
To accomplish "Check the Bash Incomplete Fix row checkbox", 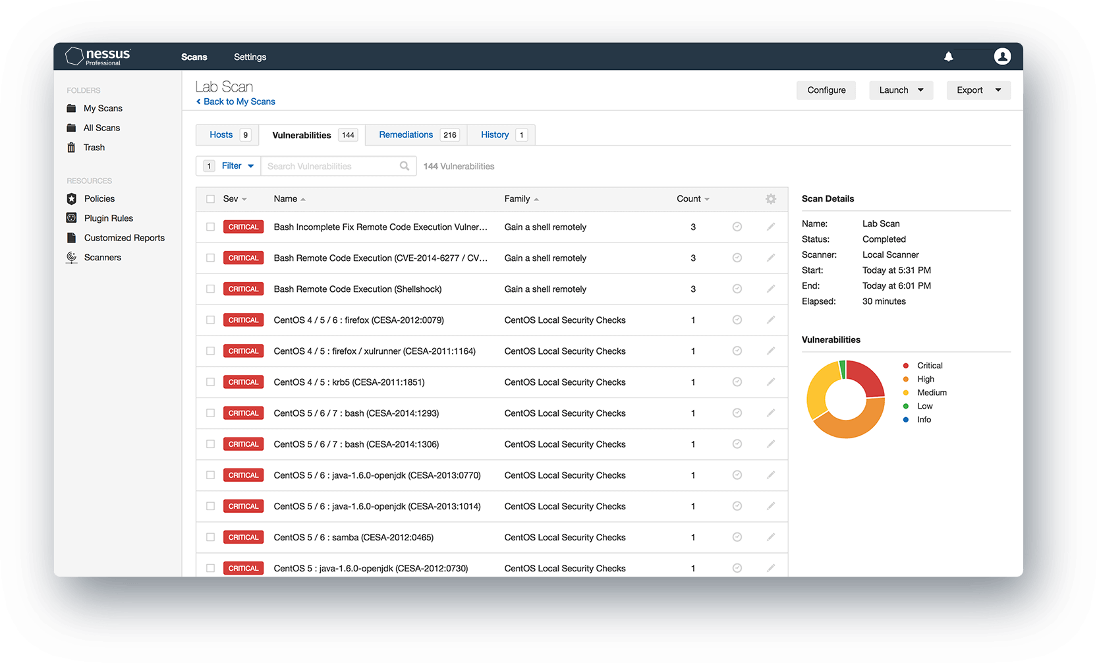I will click(211, 227).
